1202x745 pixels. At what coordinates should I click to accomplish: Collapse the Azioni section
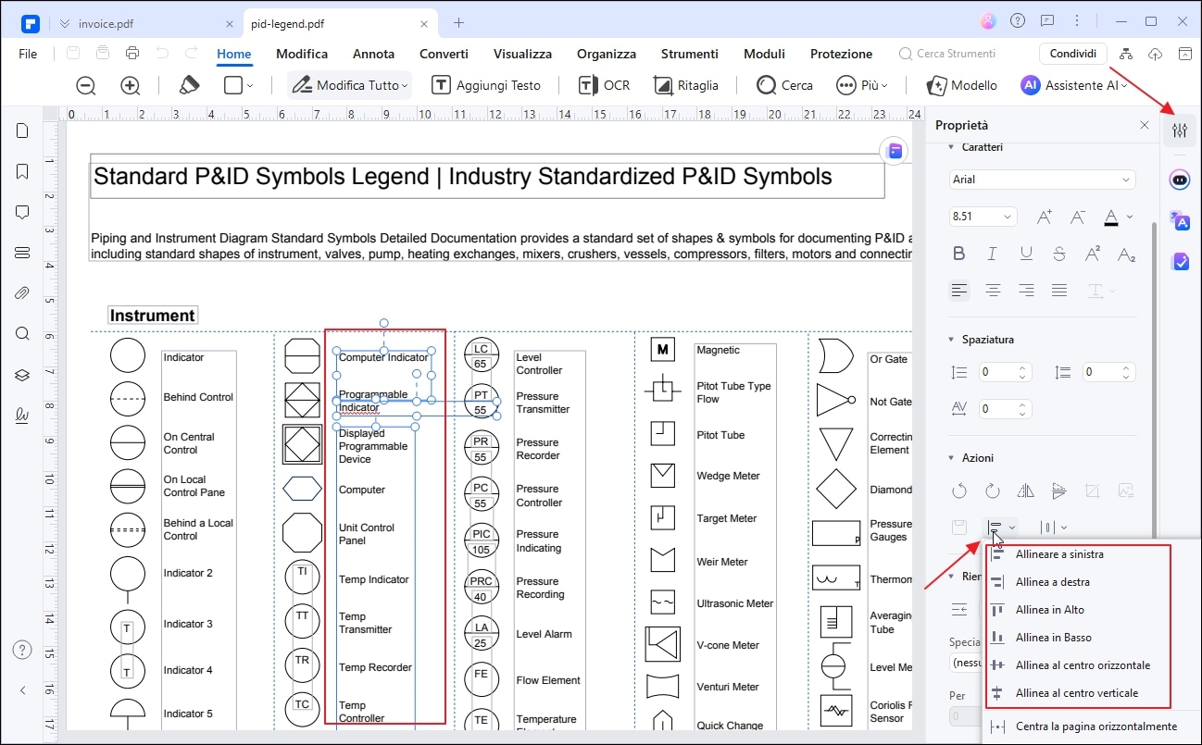tap(951, 458)
